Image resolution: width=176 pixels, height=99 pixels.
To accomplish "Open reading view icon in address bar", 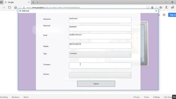I will click(148, 7).
